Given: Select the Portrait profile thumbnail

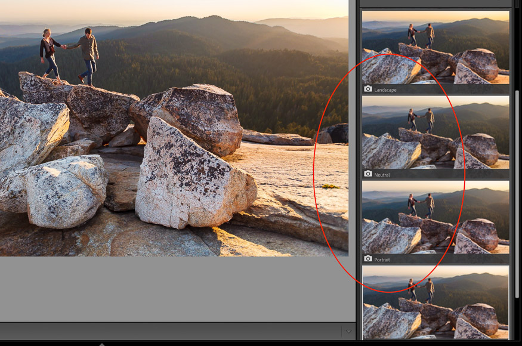Looking at the screenshot, I should 435,218.
